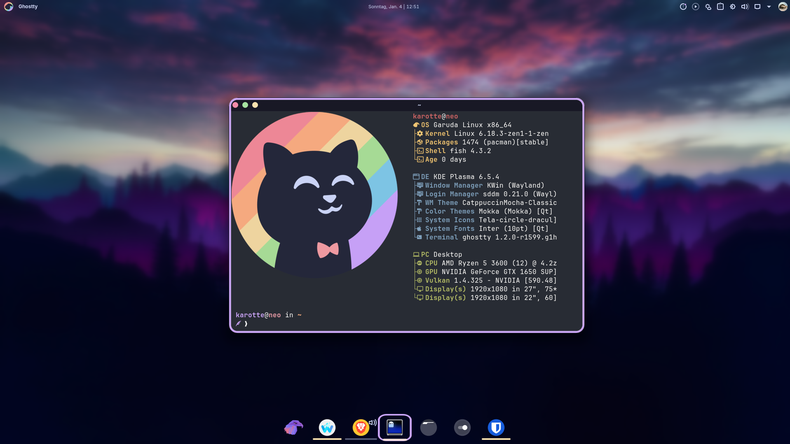Image resolution: width=790 pixels, height=444 pixels.
Task: Click the Garuda logo menu in top-left corner
Action: [9, 7]
